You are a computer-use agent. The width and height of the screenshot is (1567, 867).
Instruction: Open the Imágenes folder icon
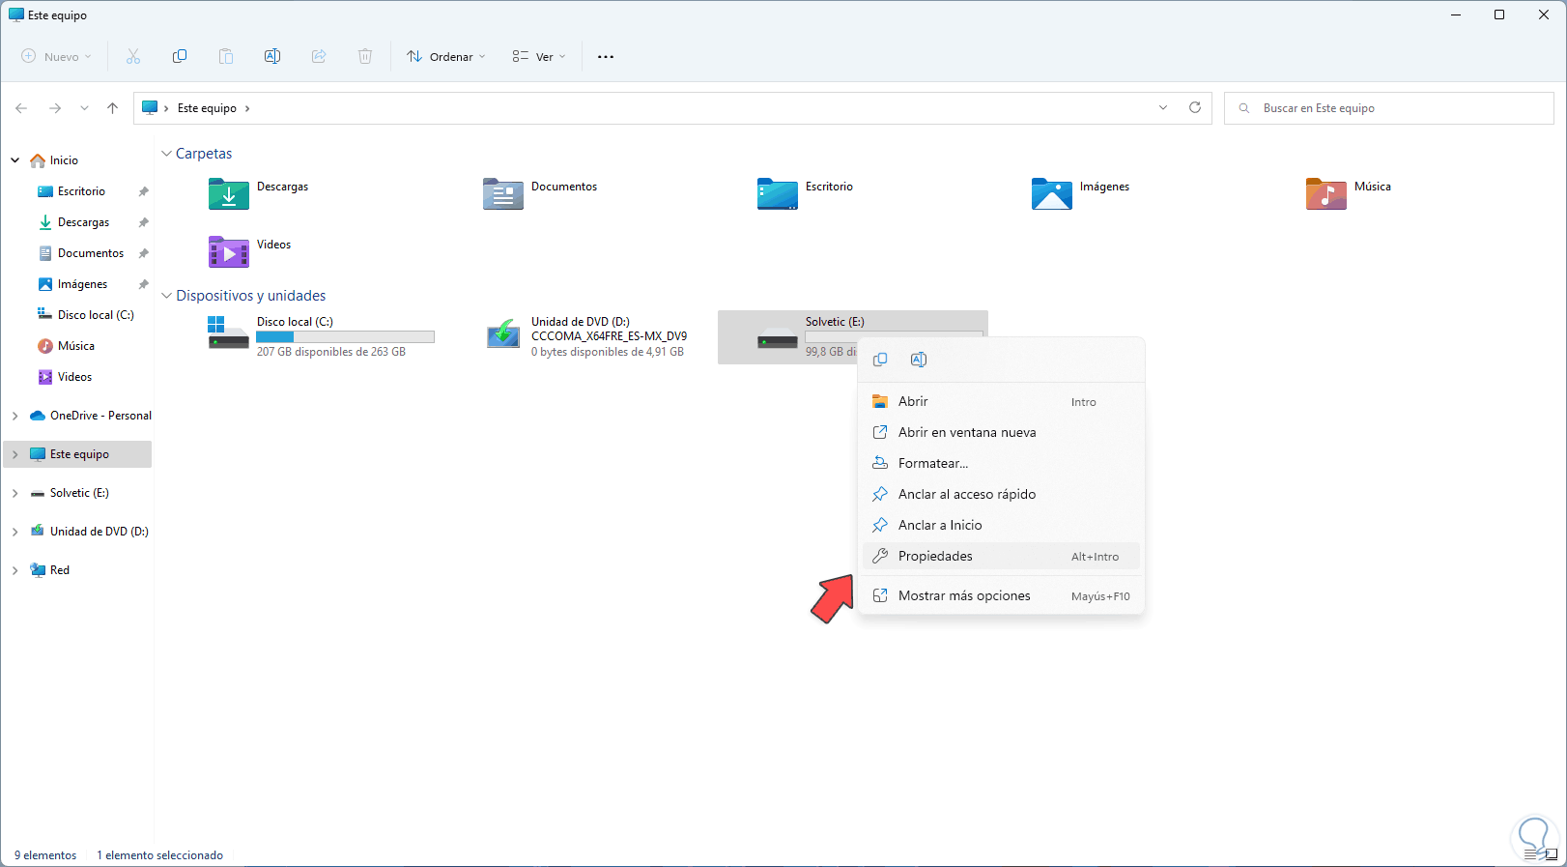1052,194
